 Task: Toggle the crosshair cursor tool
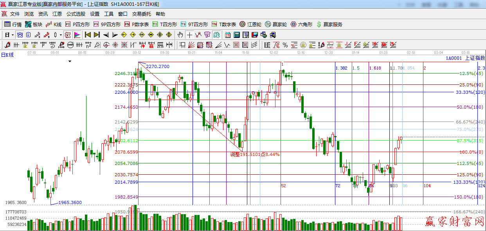pos(189,35)
